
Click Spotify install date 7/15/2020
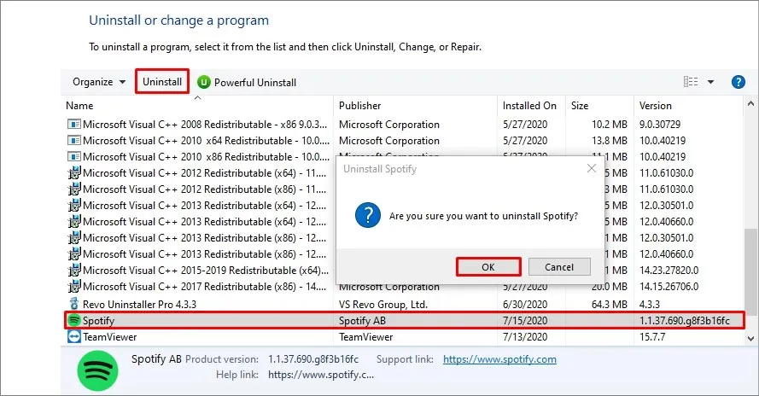pos(525,321)
